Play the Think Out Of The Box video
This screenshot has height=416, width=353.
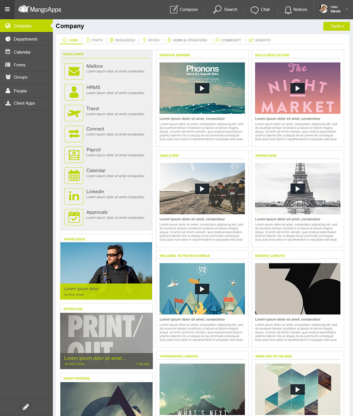tap(298, 389)
